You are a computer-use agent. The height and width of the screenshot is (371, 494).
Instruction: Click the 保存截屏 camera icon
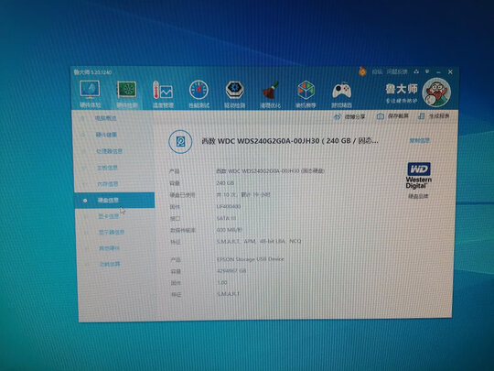coord(381,116)
